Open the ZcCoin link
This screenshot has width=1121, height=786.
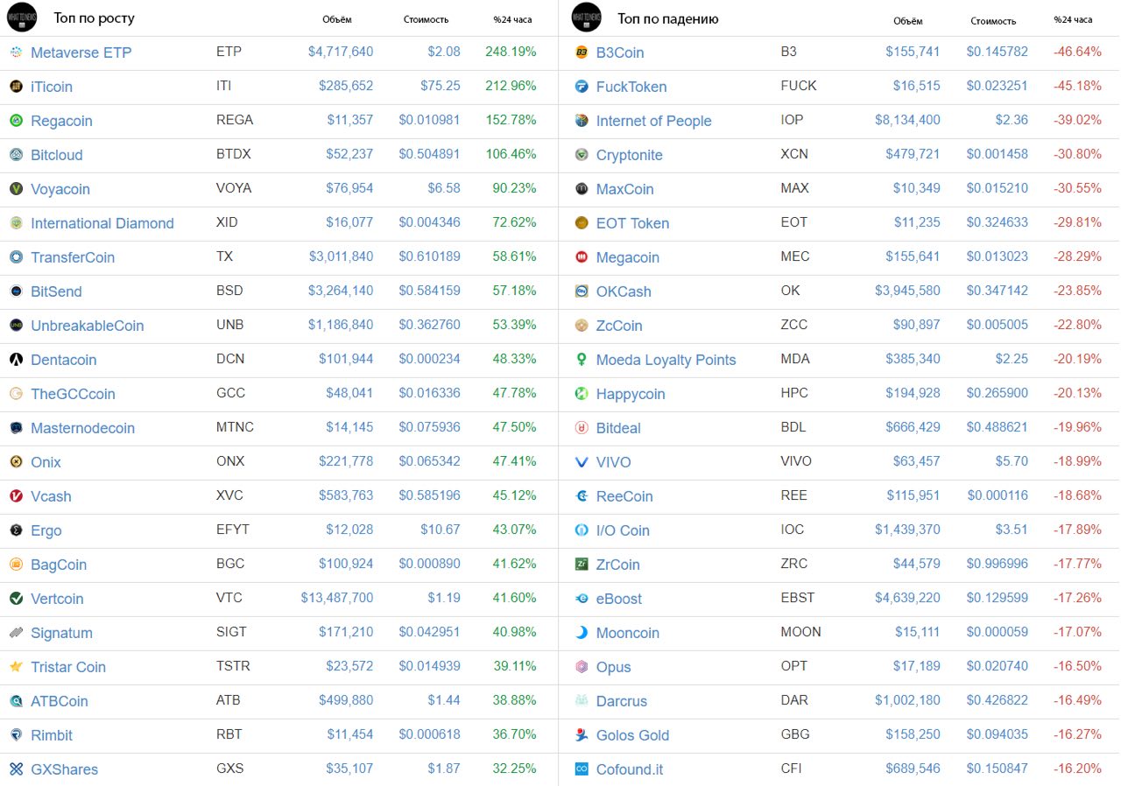point(619,326)
